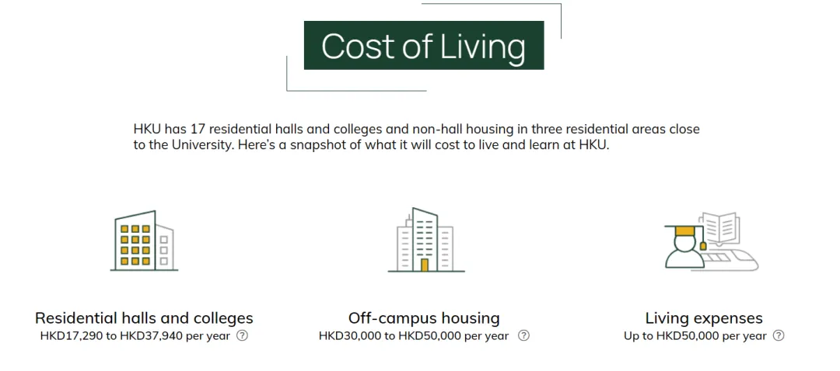840x371 pixels.
Task: Click the off-campus housing tower icon
Action: point(426,240)
